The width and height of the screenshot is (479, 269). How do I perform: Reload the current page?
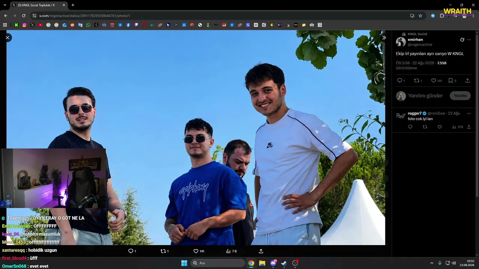24,16
